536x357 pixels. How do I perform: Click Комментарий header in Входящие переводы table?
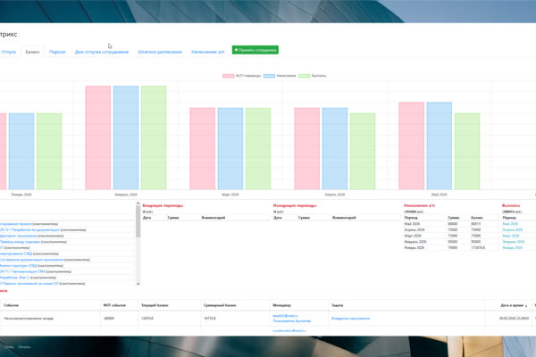[x=214, y=218]
